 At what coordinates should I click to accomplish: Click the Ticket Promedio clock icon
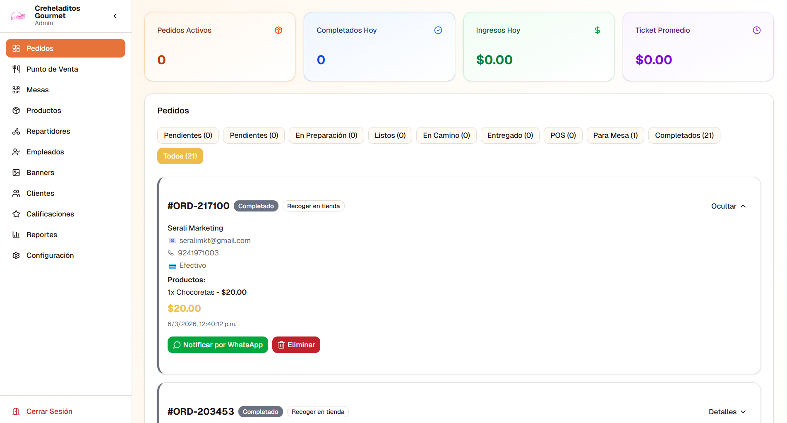756,30
